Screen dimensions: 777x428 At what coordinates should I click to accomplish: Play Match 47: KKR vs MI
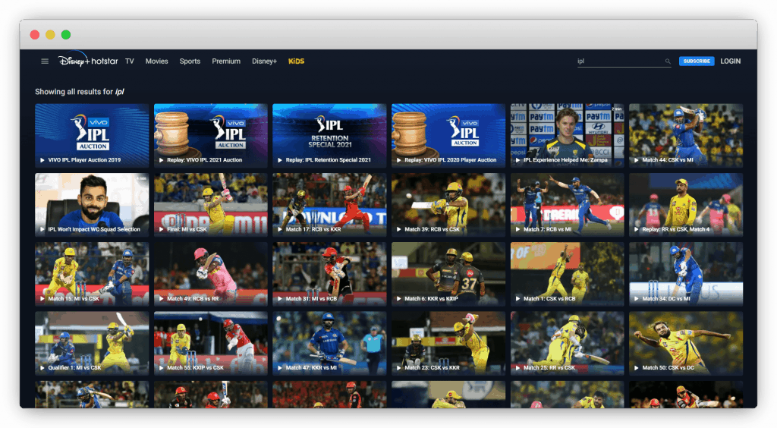329,343
